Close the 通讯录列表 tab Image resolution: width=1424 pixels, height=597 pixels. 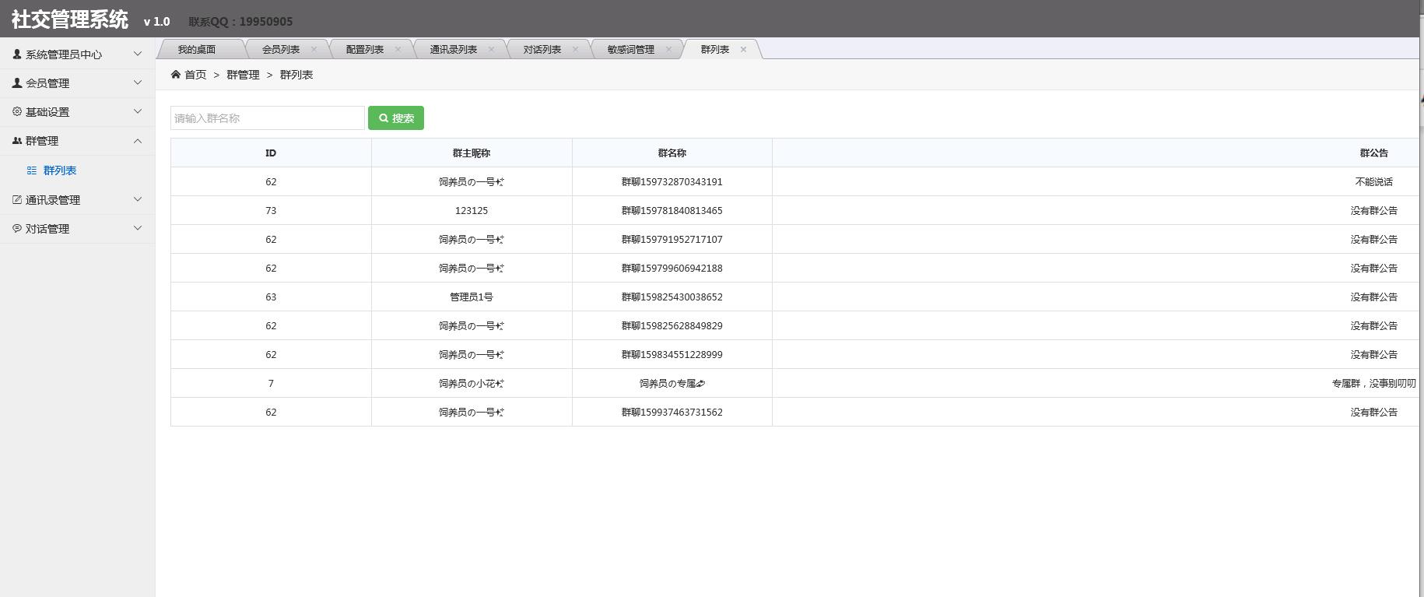point(492,49)
